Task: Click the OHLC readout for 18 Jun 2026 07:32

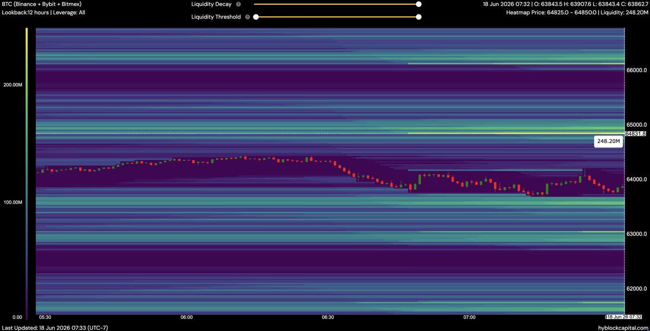Action: pos(565,4)
